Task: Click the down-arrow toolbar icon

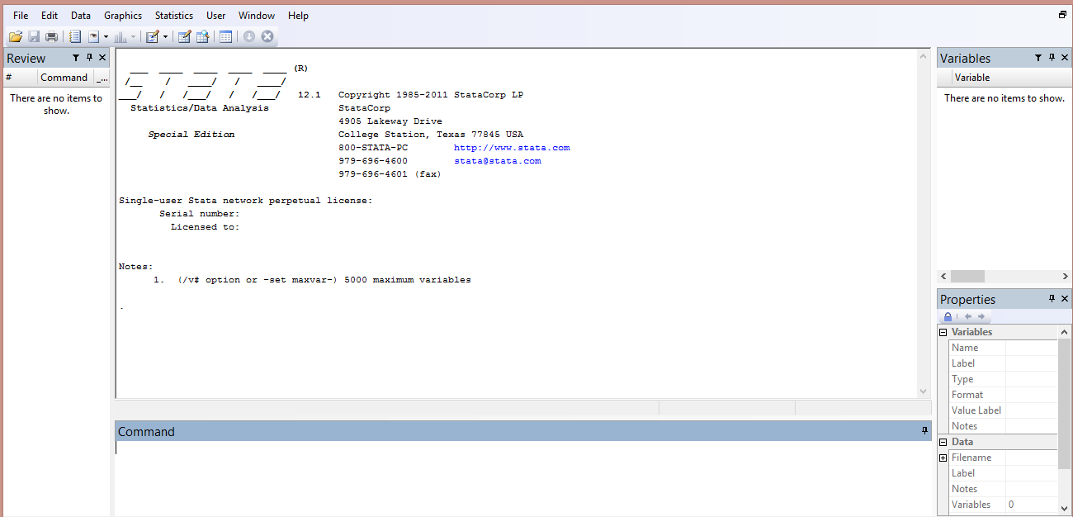Action: coord(249,36)
